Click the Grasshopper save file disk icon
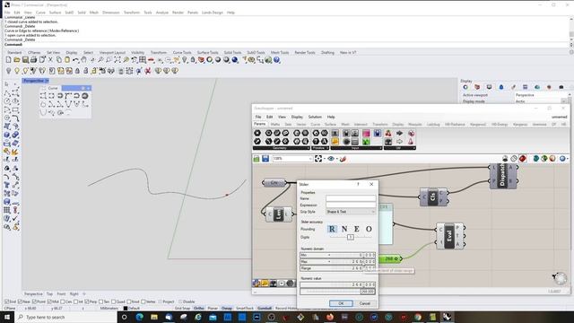 [x=265, y=159]
